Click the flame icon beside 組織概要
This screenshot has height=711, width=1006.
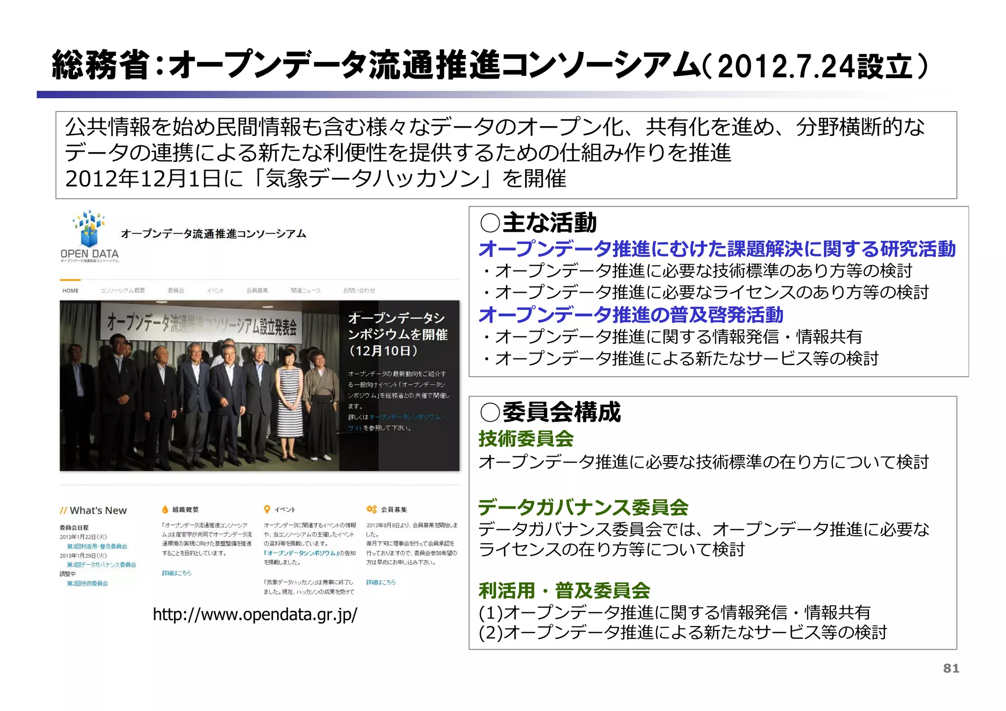pos(165,509)
